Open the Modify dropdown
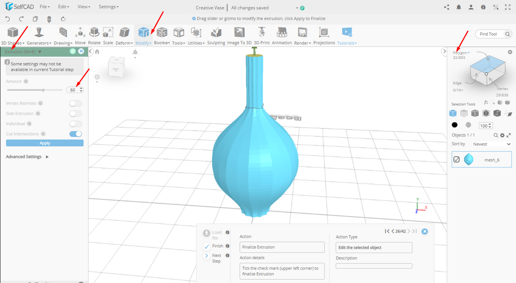The height and width of the screenshot is (283, 516). click(x=144, y=36)
